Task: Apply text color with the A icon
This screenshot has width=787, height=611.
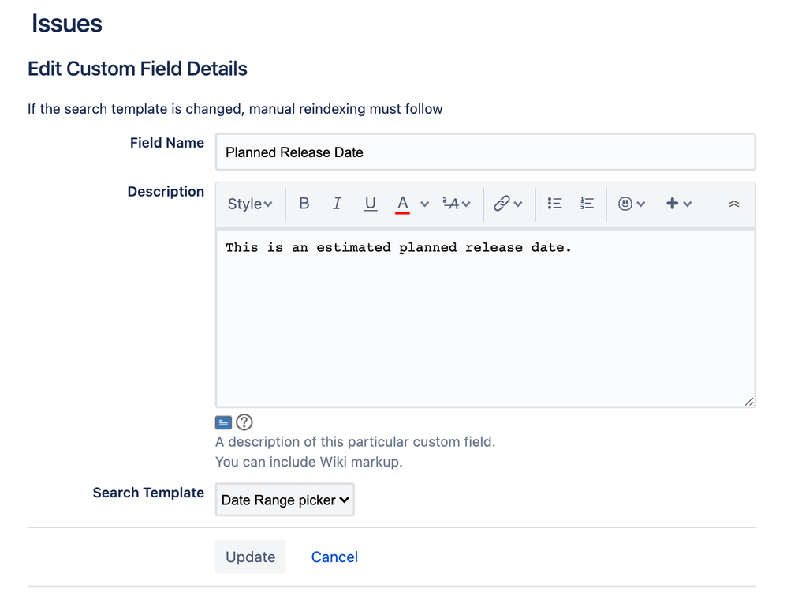Action: (402, 204)
